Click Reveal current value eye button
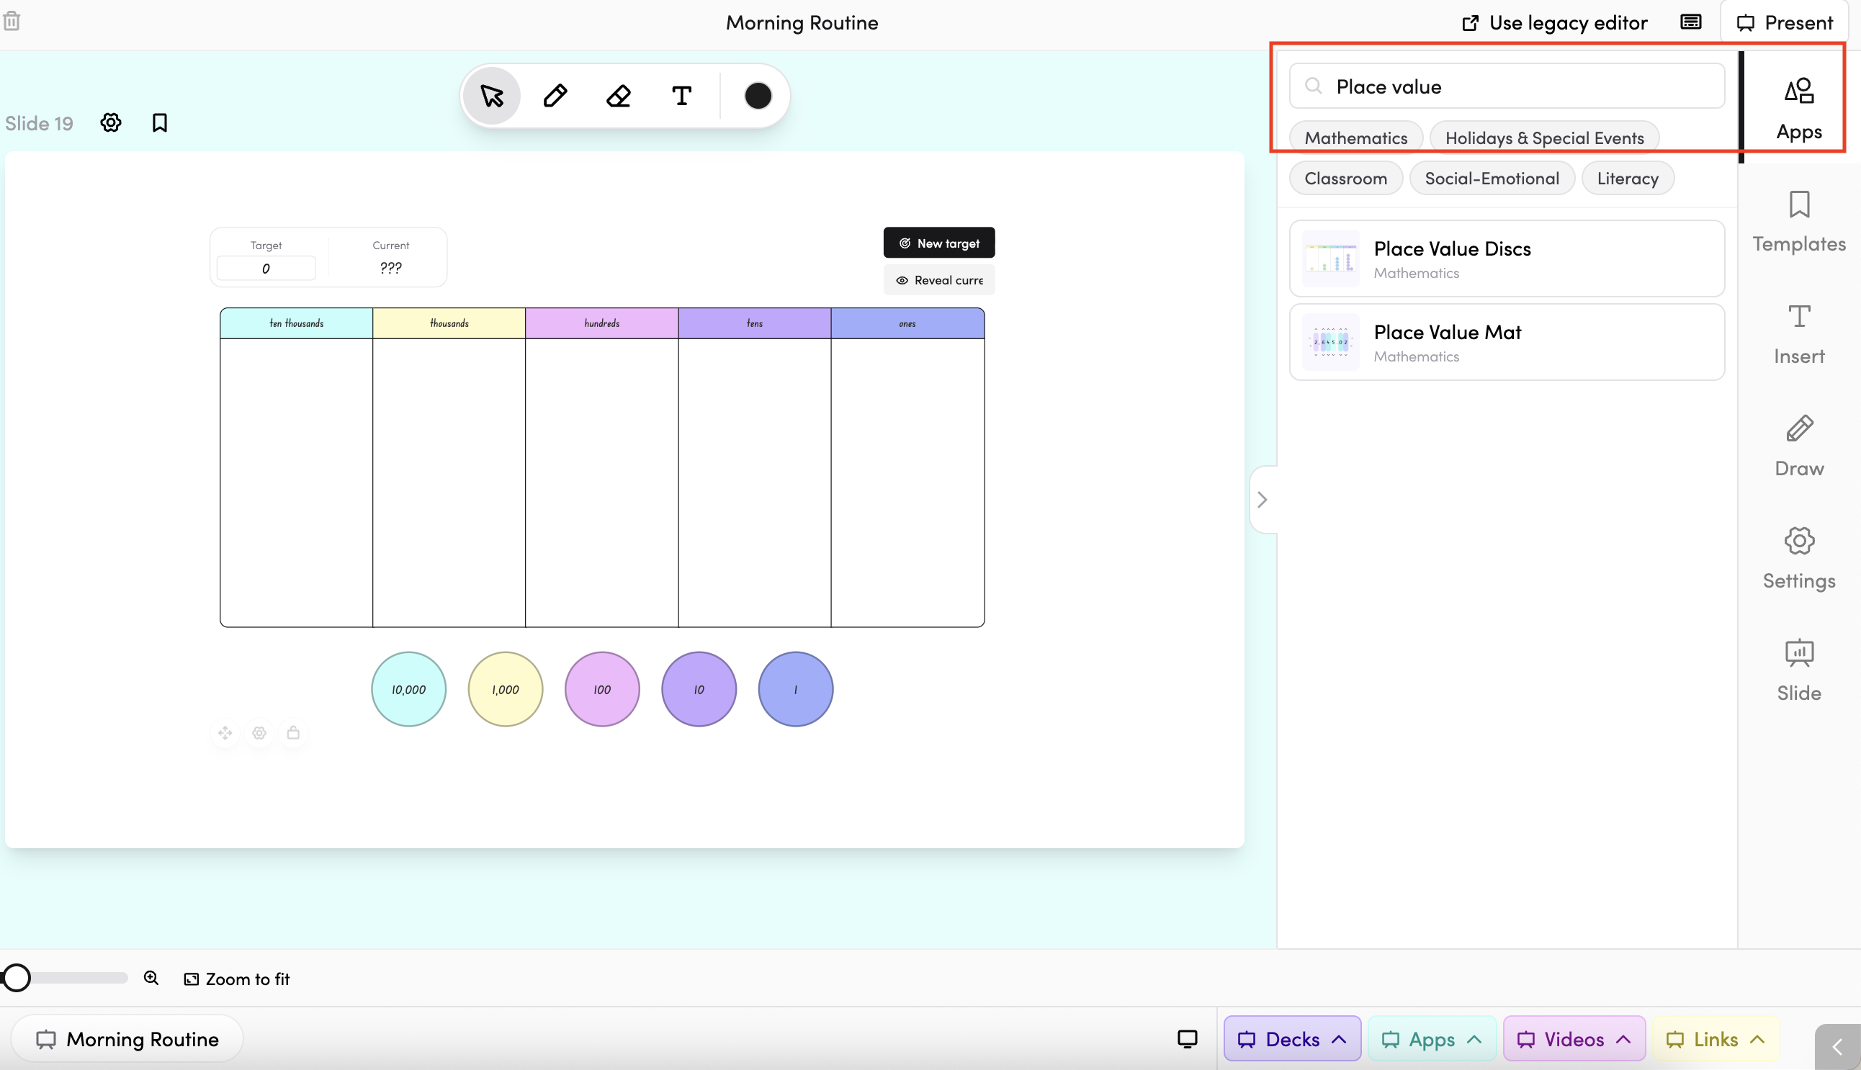Viewport: 1861px width, 1070px height. tap(938, 280)
